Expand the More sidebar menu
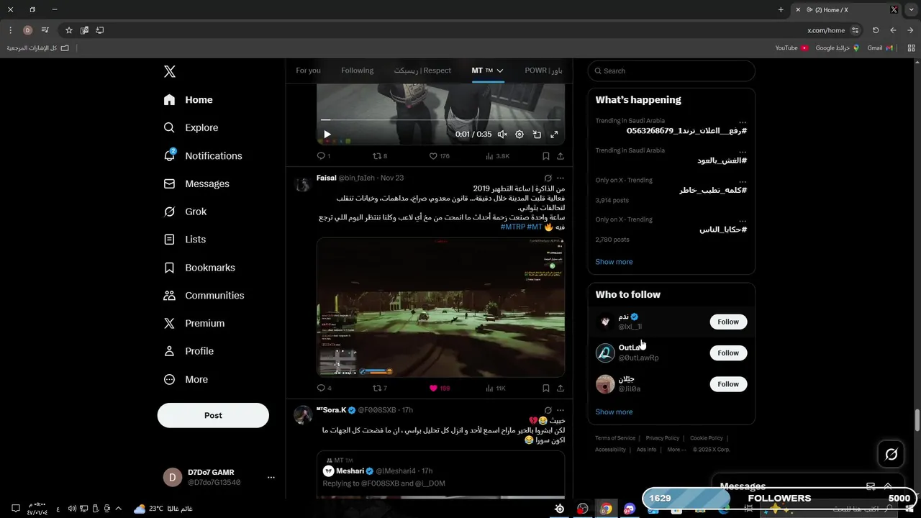 click(x=186, y=379)
